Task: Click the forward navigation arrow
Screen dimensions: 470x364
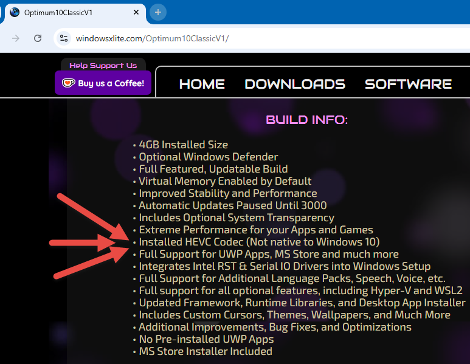Action: 16,38
